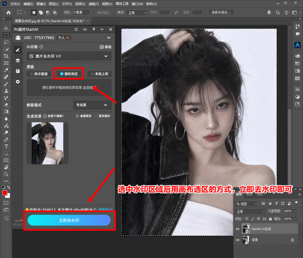This screenshot has height=258, width=303.
Task: Click the 立即去水印 button
Action: (x=69, y=220)
